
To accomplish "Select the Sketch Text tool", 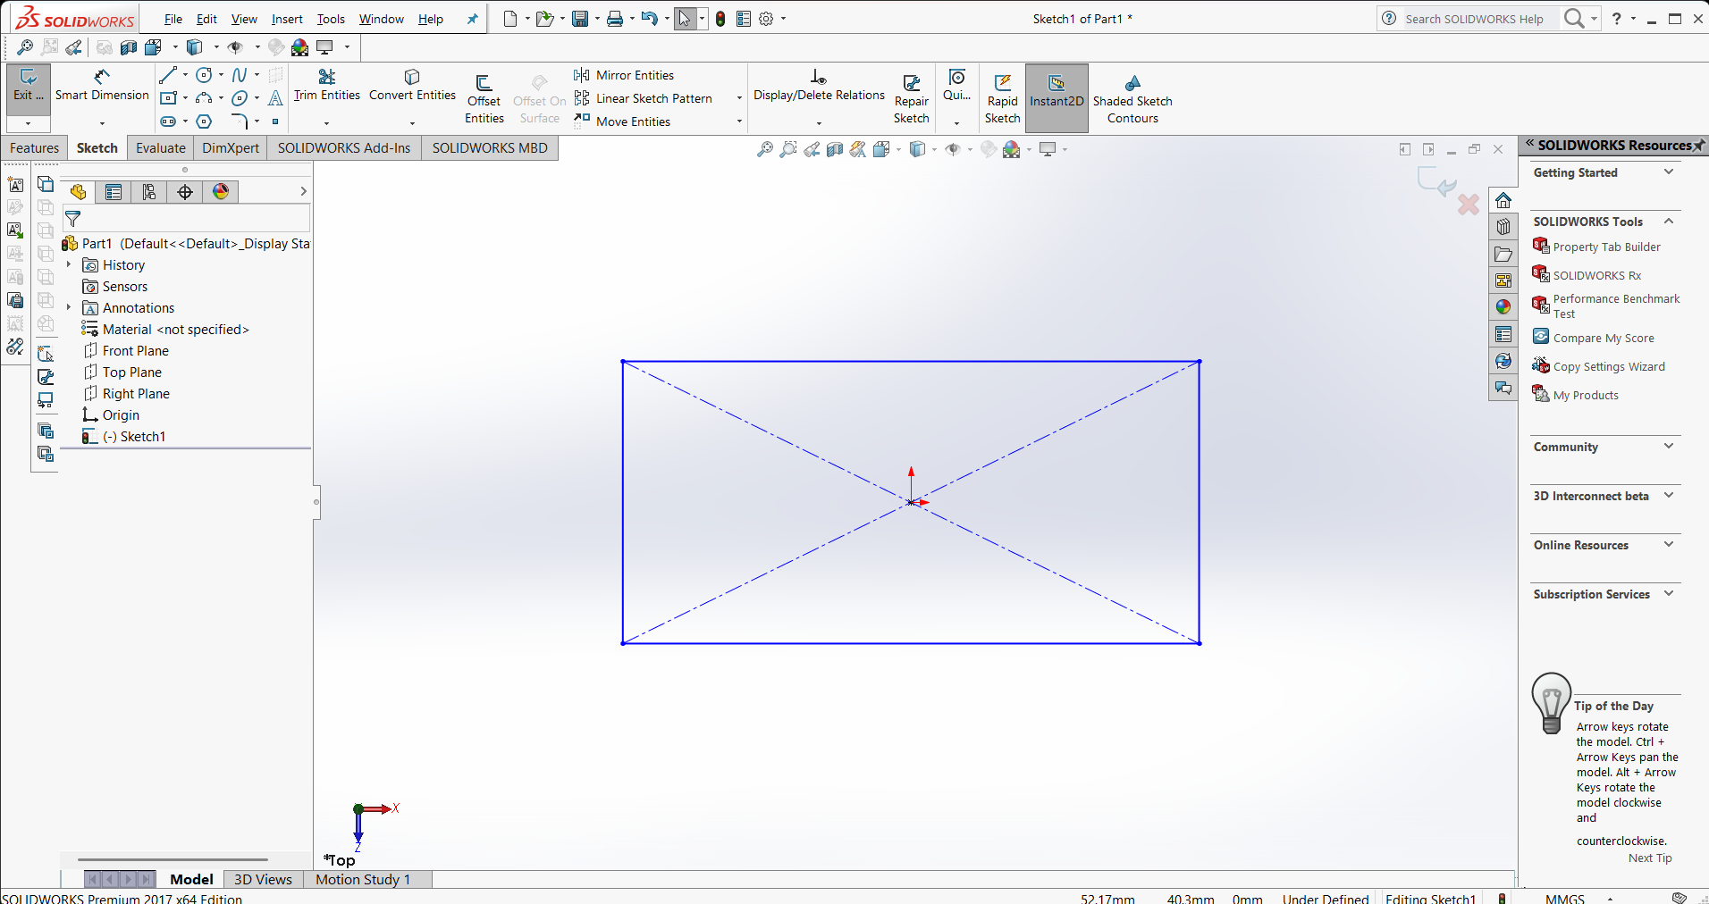I will (275, 98).
